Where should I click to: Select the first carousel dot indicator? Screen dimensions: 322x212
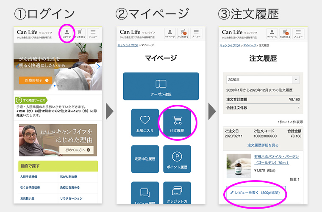(54, 86)
